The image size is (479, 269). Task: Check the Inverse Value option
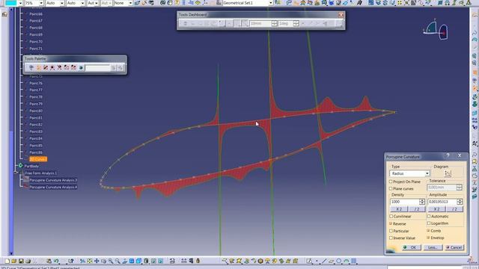pyautogui.click(x=391, y=238)
